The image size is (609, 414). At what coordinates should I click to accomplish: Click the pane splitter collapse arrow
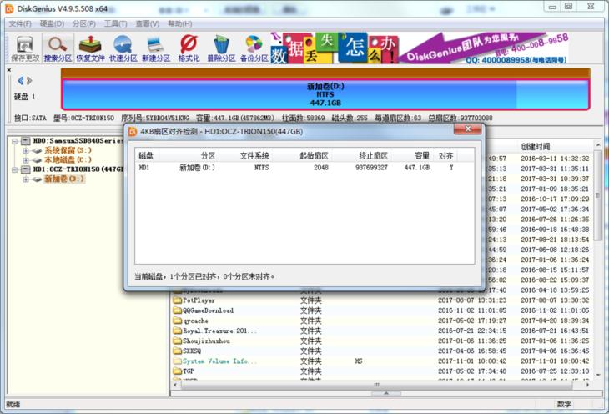(386, 393)
